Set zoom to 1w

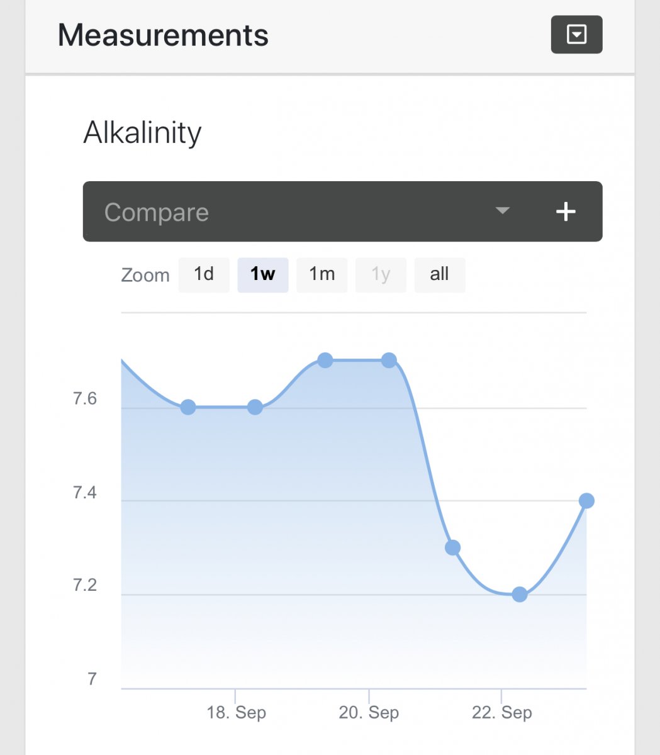point(262,274)
